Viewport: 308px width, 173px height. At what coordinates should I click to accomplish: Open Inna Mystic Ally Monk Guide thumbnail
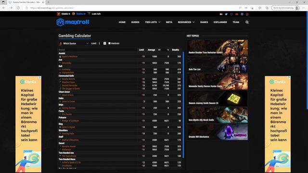(218, 115)
